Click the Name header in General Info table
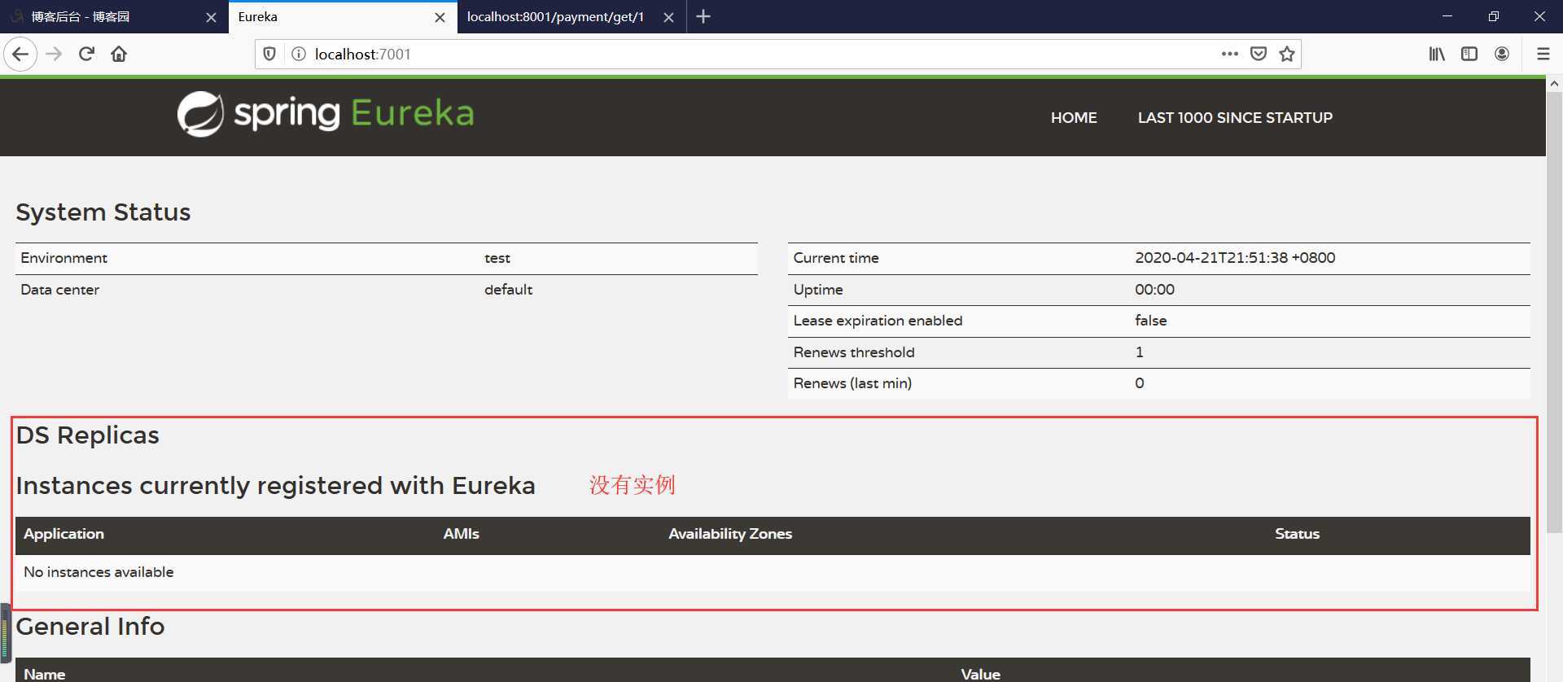Viewport: 1563px width, 682px height. 44,674
